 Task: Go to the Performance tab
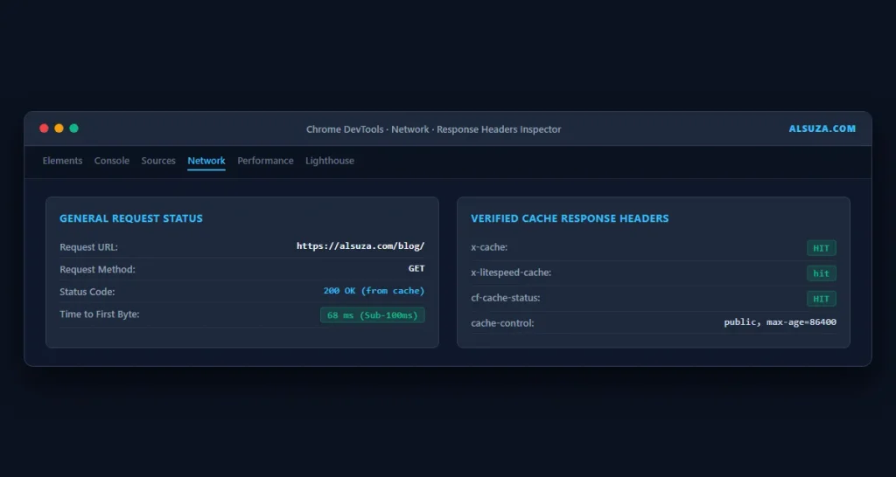coord(265,161)
